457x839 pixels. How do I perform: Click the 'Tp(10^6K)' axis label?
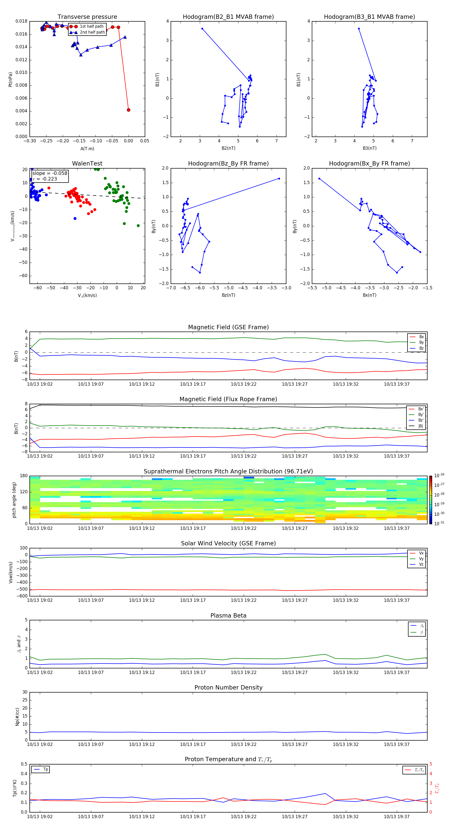pos(15,788)
